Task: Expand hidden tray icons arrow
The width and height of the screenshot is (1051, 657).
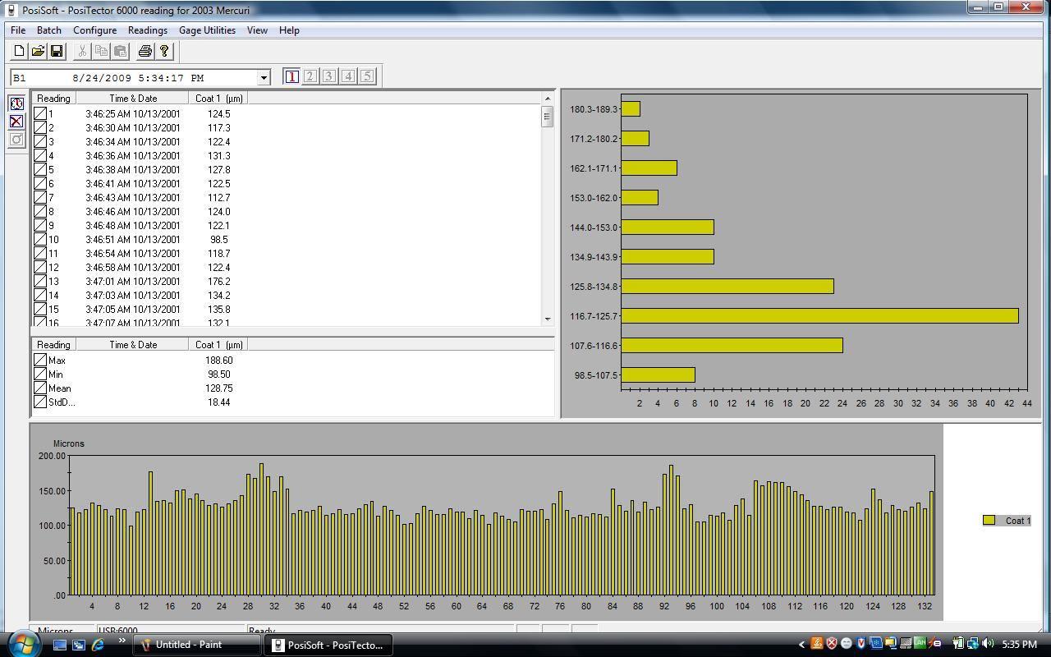Action: coord(802,645)
